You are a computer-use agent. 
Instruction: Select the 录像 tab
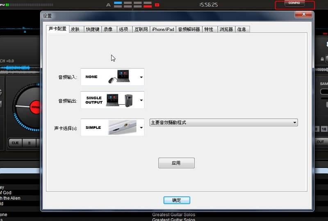[109, 29]
